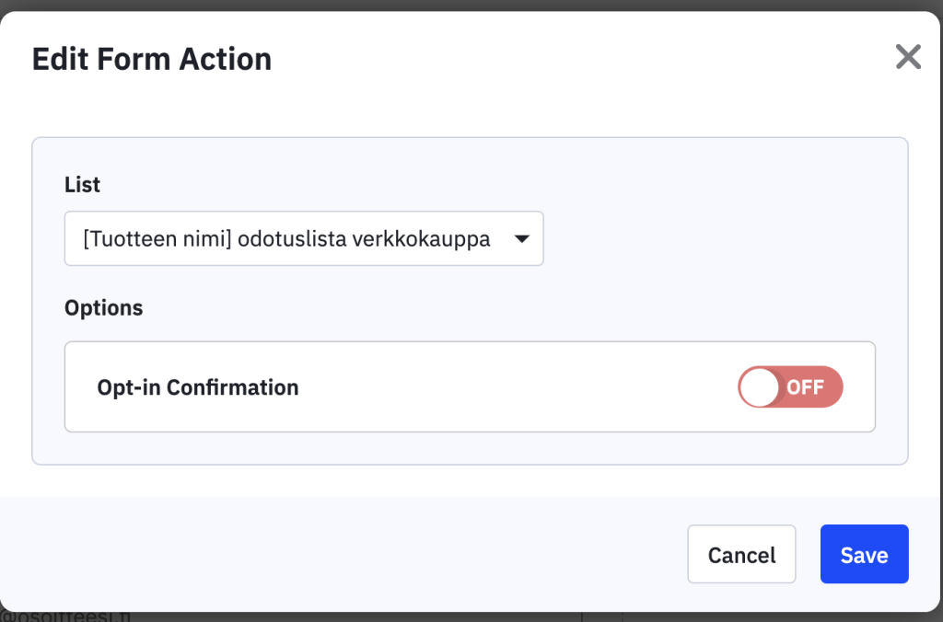Click the 'Edit Form Action' title
This screenshot has width=943, height=622.
(x=152, y=60)
